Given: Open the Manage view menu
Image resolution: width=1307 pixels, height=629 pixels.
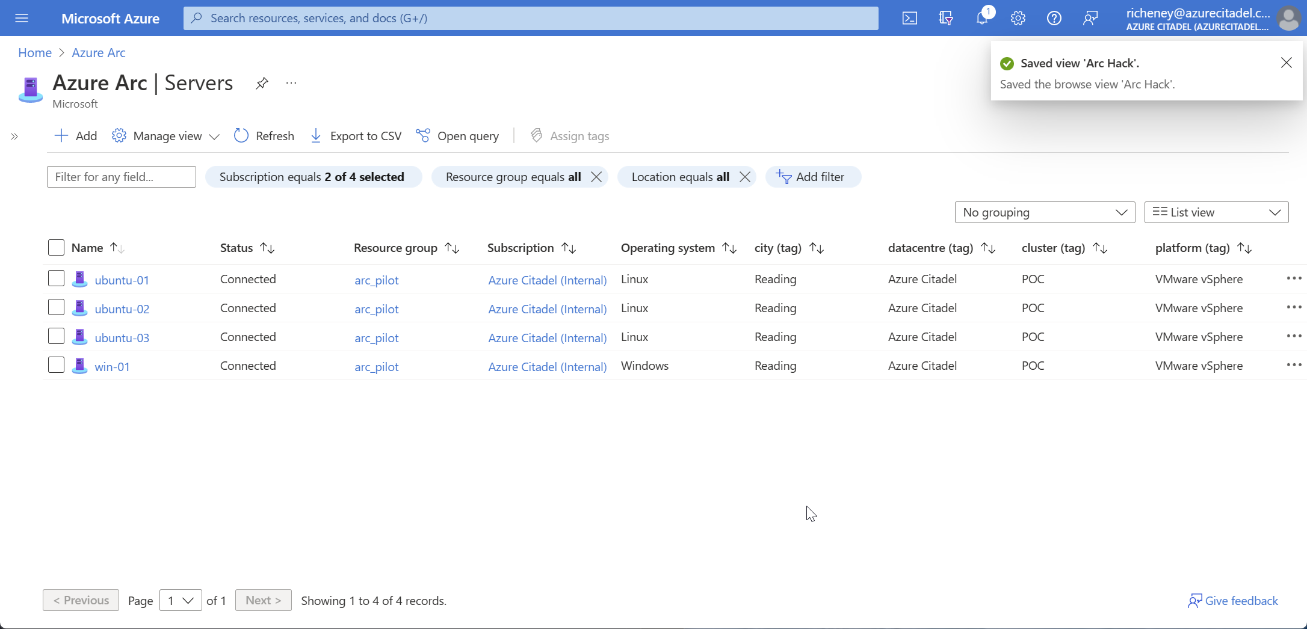Looking at the screenshot, I should (x=165, y=136).
